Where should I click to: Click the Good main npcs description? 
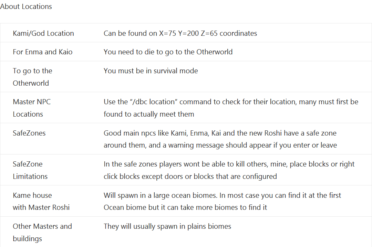pyautogui.click(x=220, y=139)
